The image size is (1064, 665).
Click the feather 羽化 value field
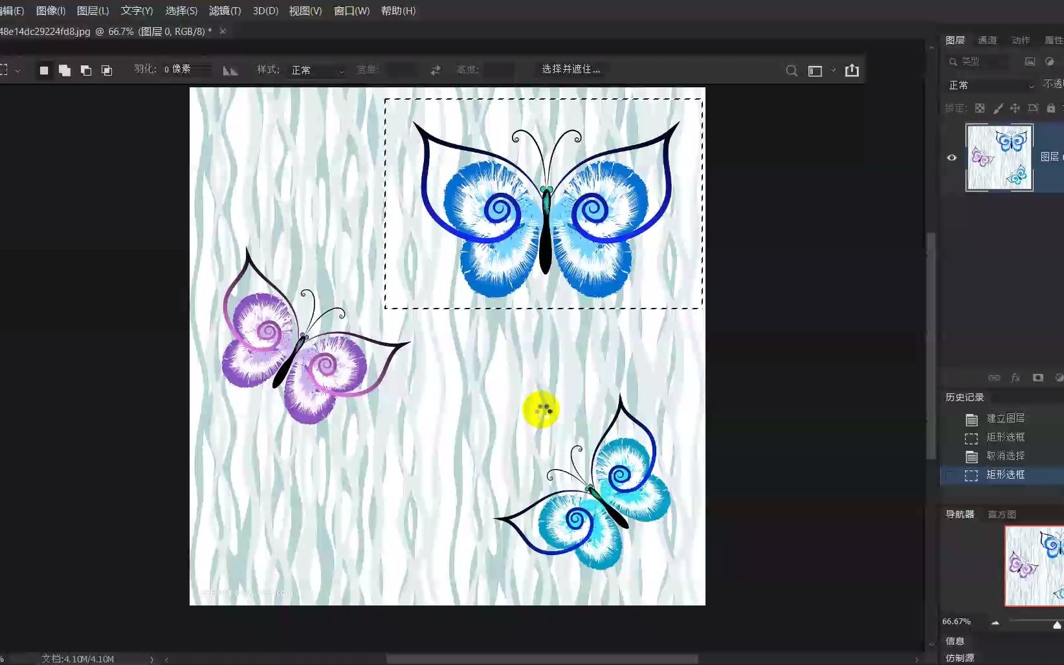186,69
